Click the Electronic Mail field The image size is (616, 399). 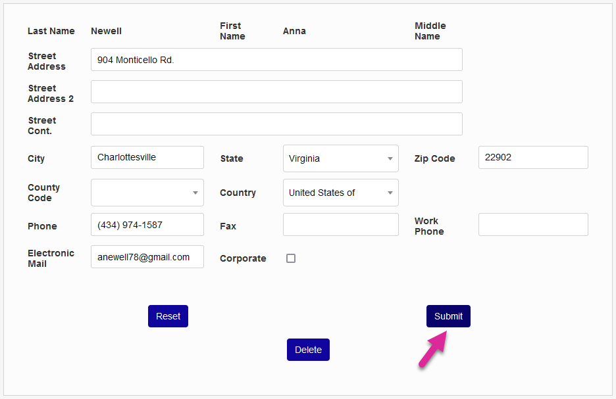pos(147,257)
